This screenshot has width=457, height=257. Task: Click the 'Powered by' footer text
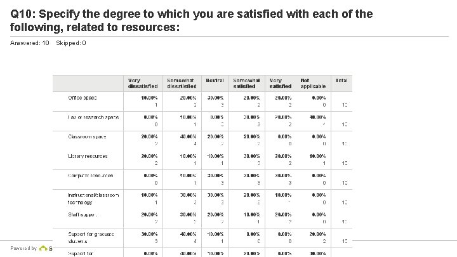(23, 249)
